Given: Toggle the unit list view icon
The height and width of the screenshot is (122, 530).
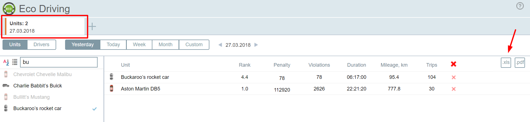Looking at the screenshot, I should coord(15,62).
